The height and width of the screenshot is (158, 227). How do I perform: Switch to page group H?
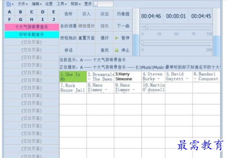(31, 20)
